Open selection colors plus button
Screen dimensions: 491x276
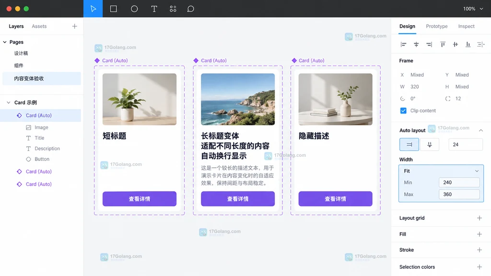coord(479,267)
